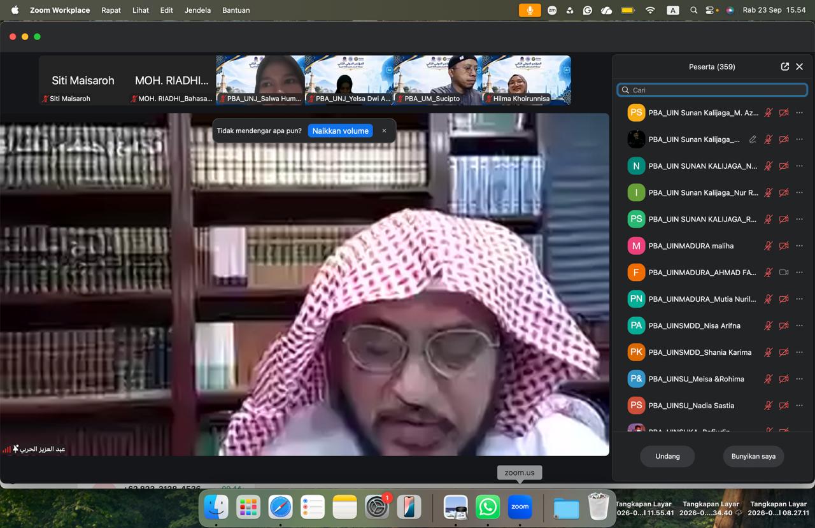Open the Lihat menu

click(x=141, y=10)
